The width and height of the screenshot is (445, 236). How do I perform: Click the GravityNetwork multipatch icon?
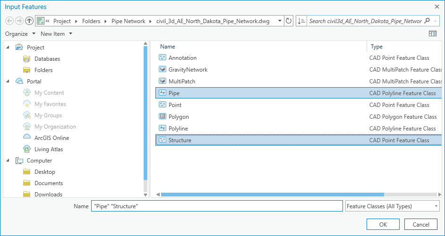click(163, 70)
